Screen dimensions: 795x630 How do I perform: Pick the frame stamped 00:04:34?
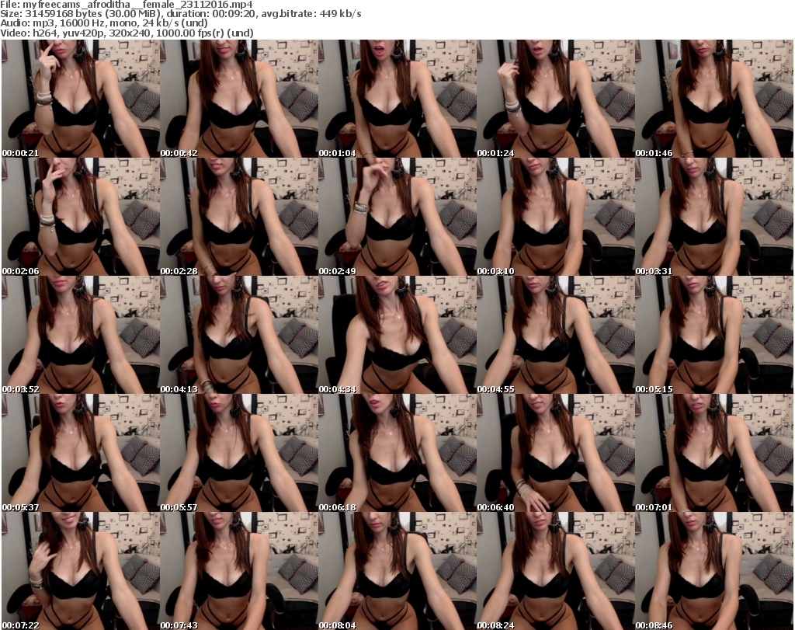click(x=397, y=335)
